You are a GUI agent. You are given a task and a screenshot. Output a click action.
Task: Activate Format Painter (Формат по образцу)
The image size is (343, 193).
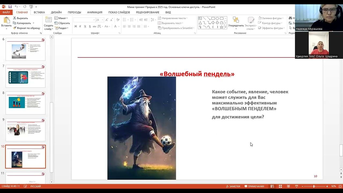point(27,28)
